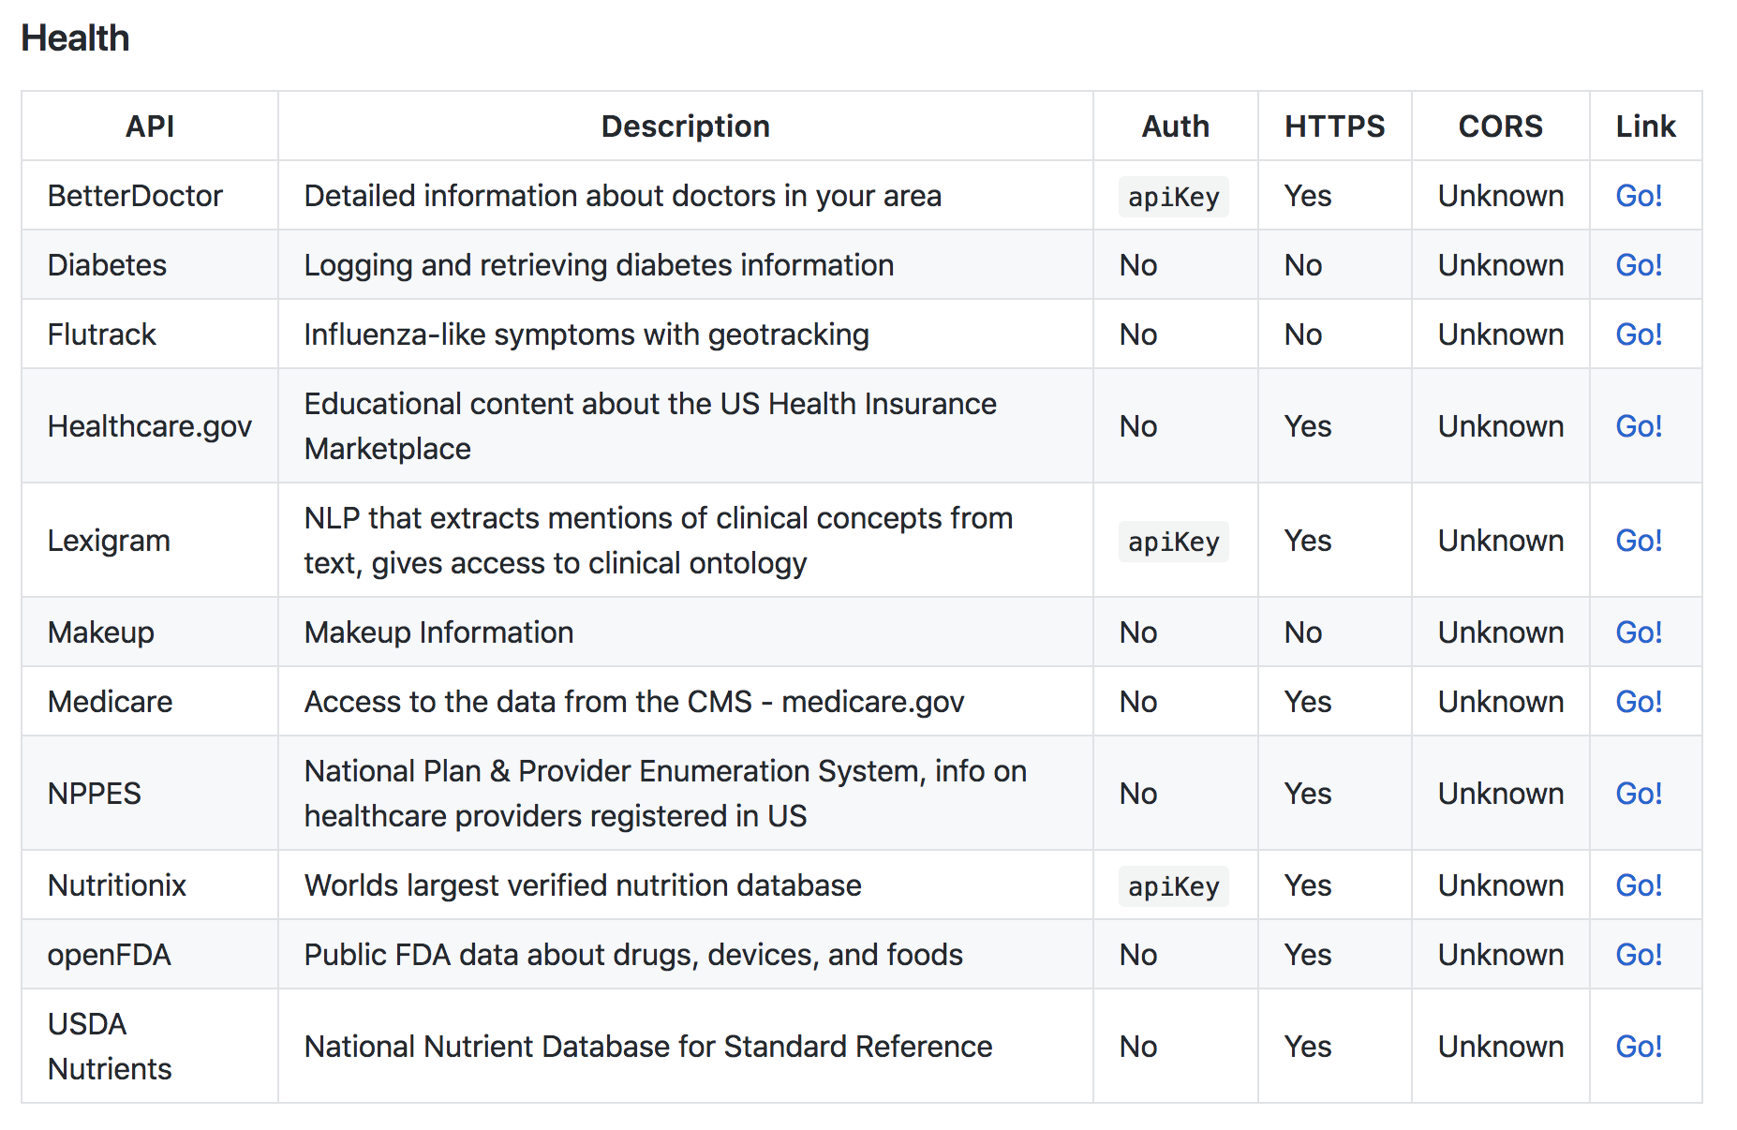This screenshot has height=1130, width=1737.
Task: Click the HTTPS column header
Action: point(1334,126)
